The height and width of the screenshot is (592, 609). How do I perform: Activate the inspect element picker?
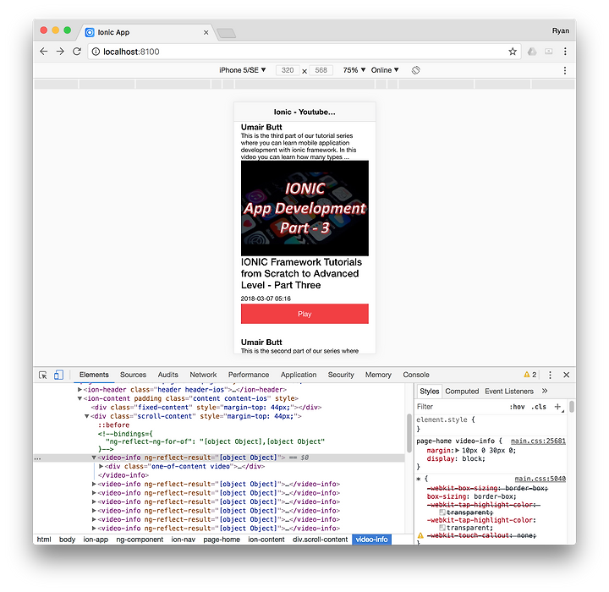(x=43, y=375)
